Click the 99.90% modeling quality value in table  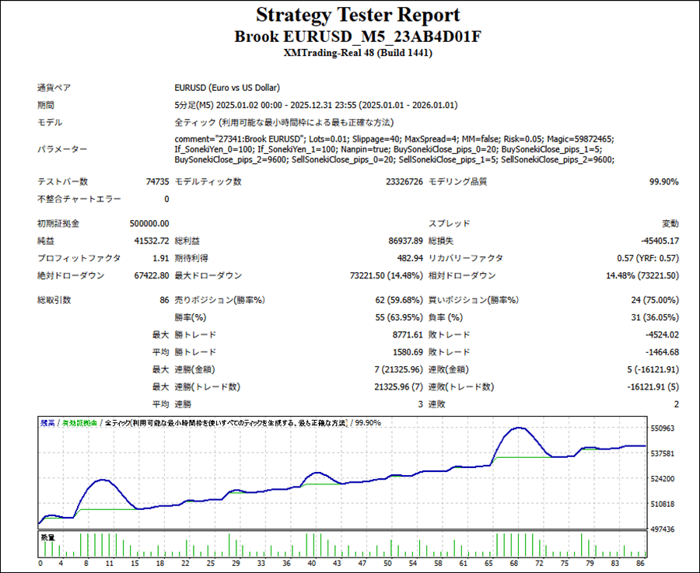click(663, 182)
